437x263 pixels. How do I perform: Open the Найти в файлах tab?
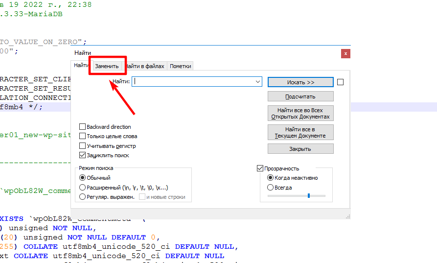point(145,66)
